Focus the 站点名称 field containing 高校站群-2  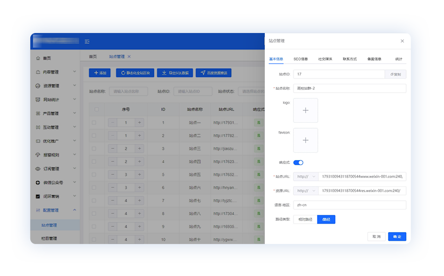click(350, 88)
